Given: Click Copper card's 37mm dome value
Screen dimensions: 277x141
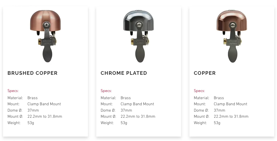Looking at the screenshot, I should pyautogui.click(x=219, y=110).
